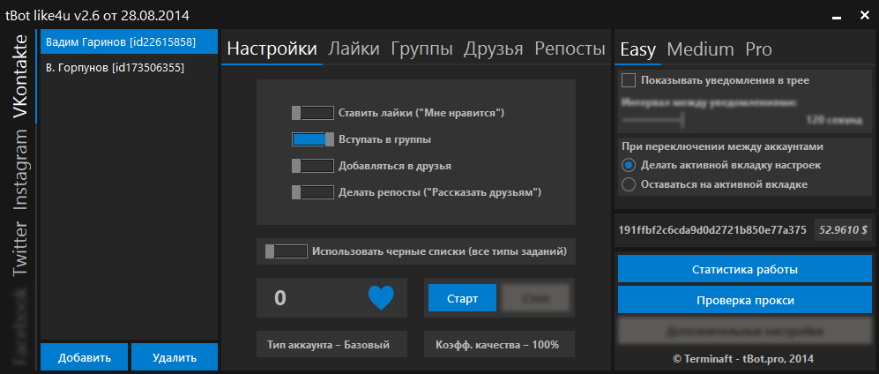Click the "© Terminaft - tBot.pro, 2014" text
The width and height of the screenshot is (879, 374).
[745, 358]
